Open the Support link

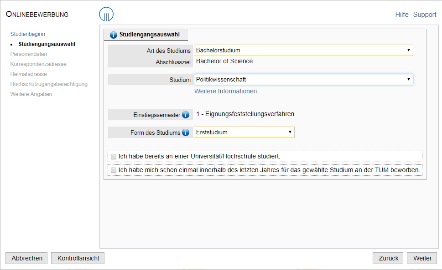425,15
